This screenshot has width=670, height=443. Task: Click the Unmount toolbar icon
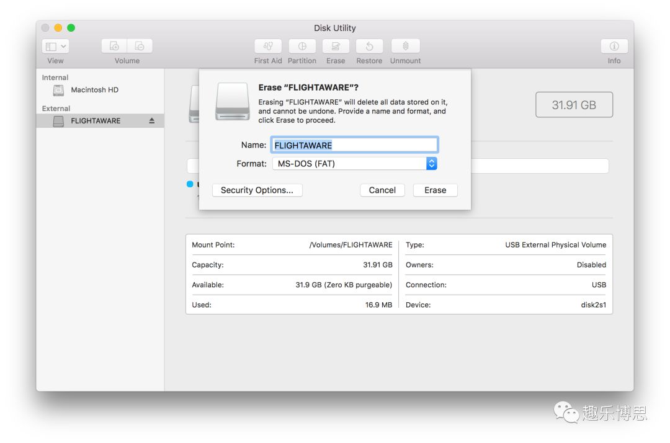[406, 46]
